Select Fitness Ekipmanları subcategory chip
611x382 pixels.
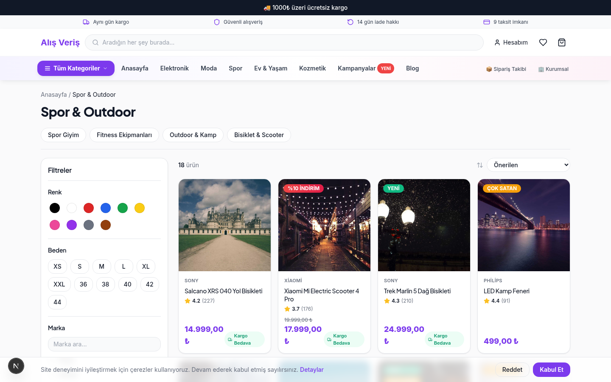pos(124,135)
